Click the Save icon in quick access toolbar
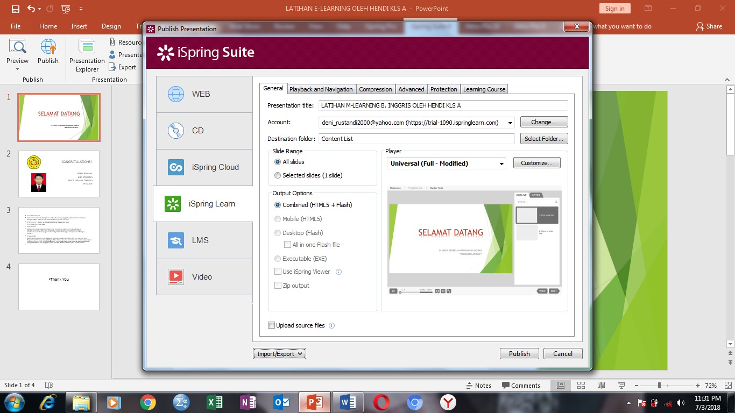Screen dimensions: 735x413 tap(15, 9)
